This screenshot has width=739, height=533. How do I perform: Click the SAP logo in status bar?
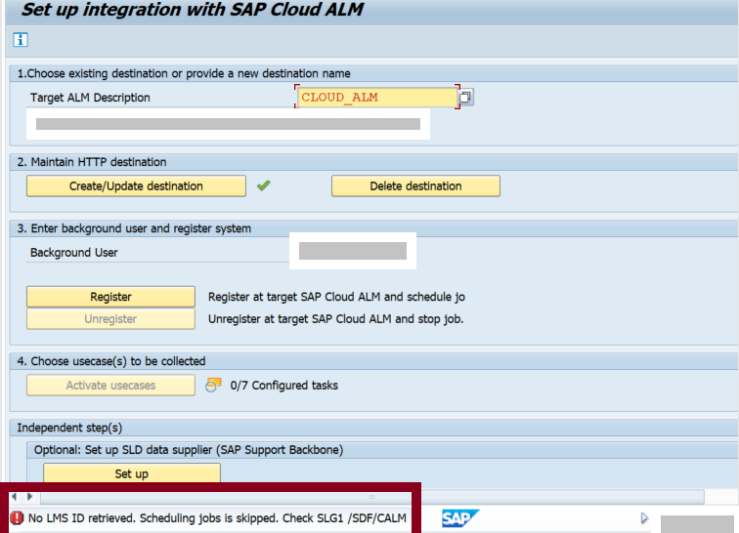[x=459, y=518]
